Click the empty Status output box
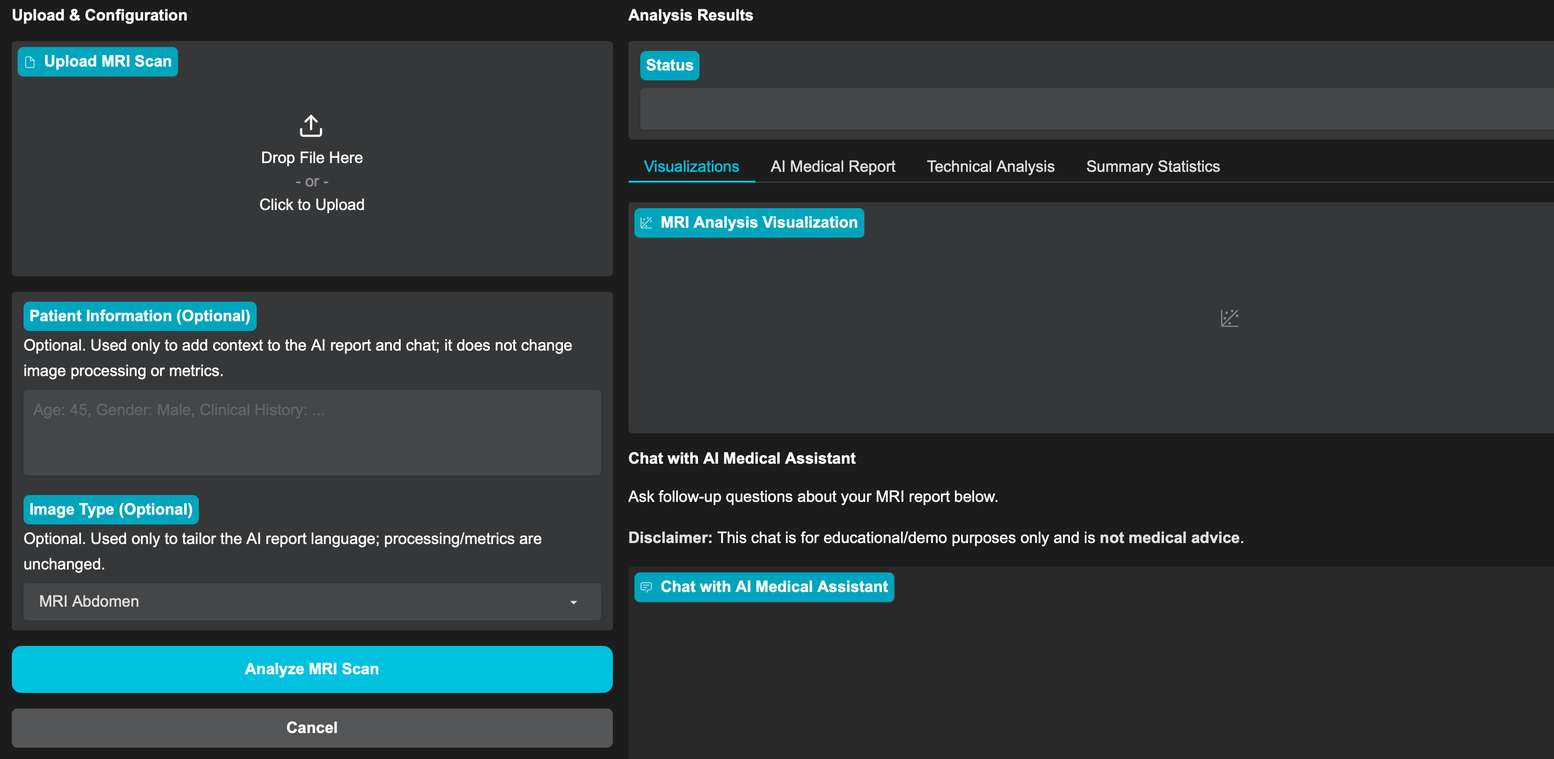Image resolution: width=1554 pixels, height=759 pixels. [x=1097, y=109]
